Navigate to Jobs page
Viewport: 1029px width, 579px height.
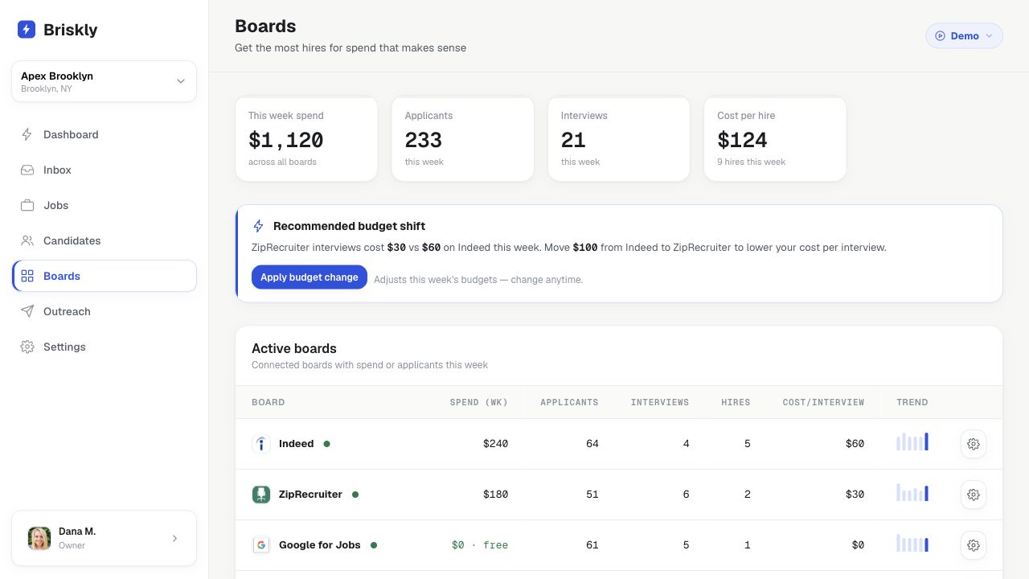(x=104, y=205)
